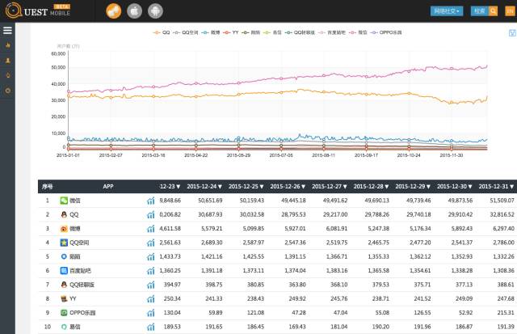This screenshot has width=517, height=334.
Task: Open the third sidebar flame icon
Action: coord(8,75)
